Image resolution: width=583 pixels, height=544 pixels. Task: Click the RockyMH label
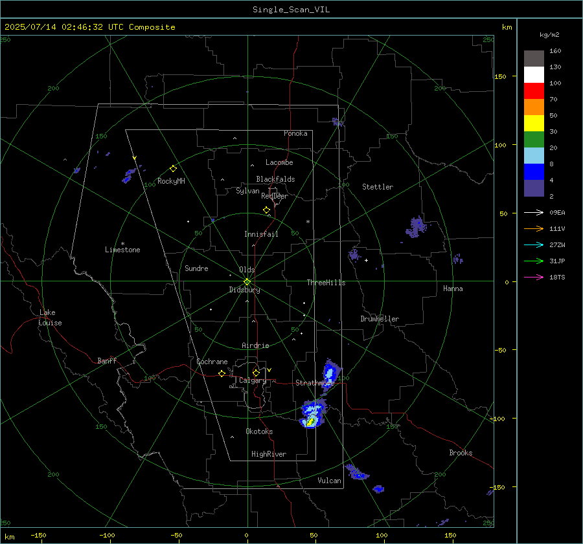coord(171,181)
